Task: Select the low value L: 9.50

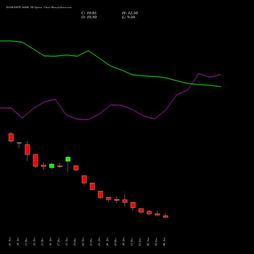Action: pos(129,17)
